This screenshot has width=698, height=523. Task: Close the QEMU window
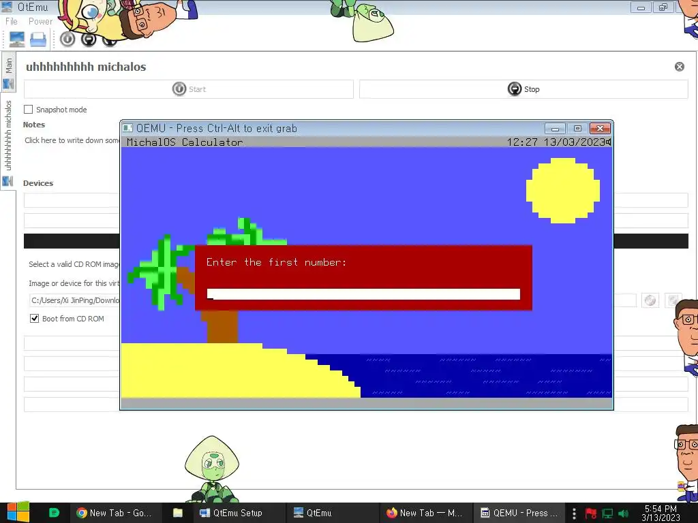coord(600,129)
